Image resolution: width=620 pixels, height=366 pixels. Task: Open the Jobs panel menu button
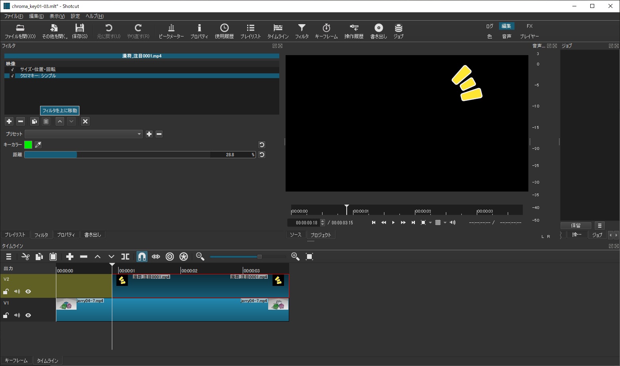point(600,225)
